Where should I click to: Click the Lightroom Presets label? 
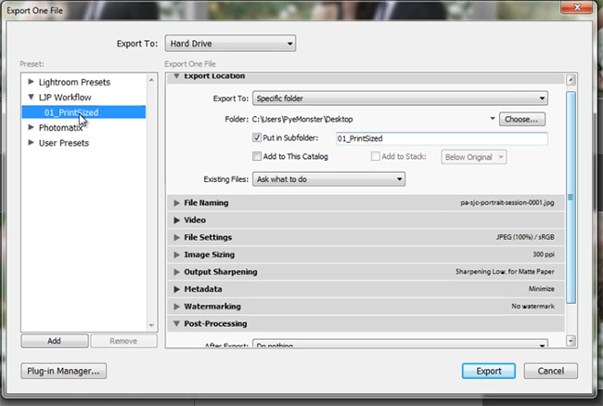(74, 82)
